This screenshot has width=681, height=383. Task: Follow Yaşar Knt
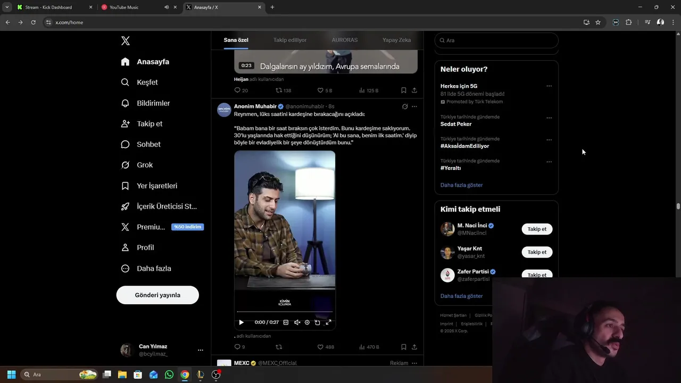[537, 252]
